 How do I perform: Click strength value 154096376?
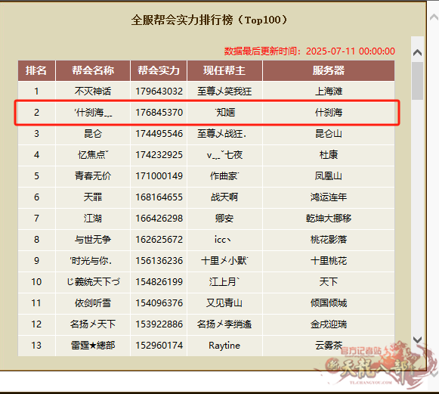pyautogui.click(x=159, y=303)
